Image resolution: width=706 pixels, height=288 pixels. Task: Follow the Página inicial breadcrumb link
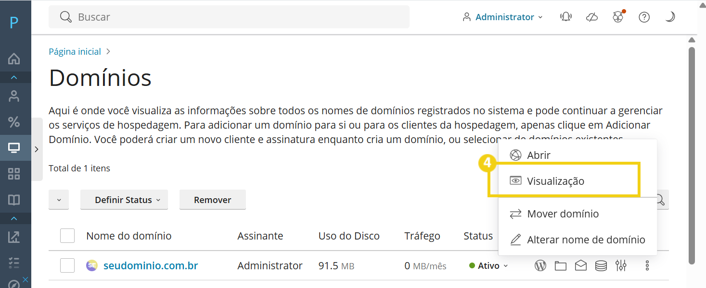pos(75,51)
